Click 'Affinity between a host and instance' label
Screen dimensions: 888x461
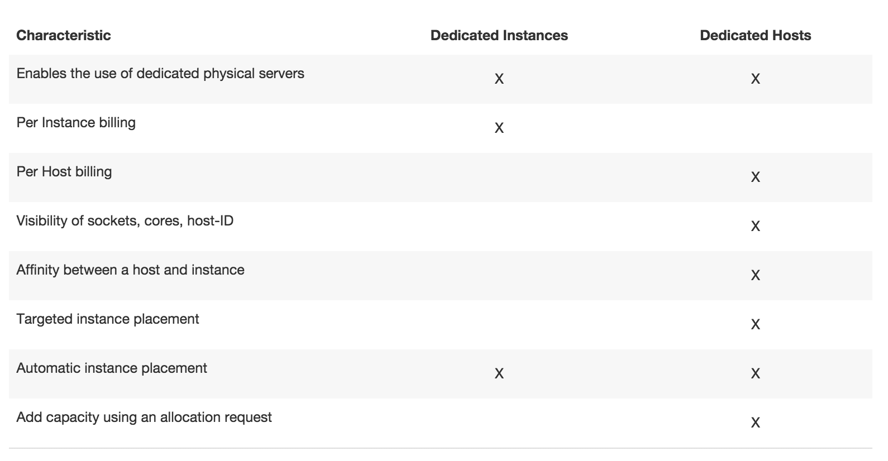pyautogui.click(x=131, y=270)
